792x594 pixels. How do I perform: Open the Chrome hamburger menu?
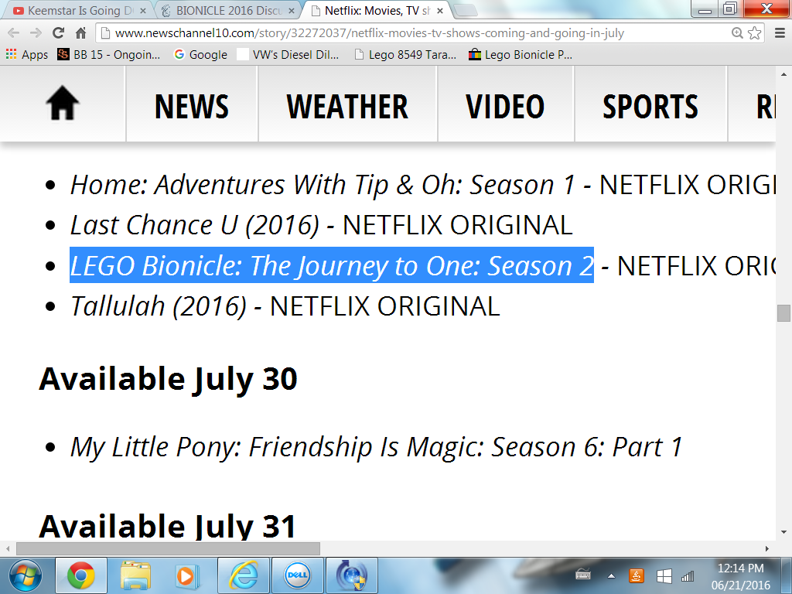click(x=780, y=32)
